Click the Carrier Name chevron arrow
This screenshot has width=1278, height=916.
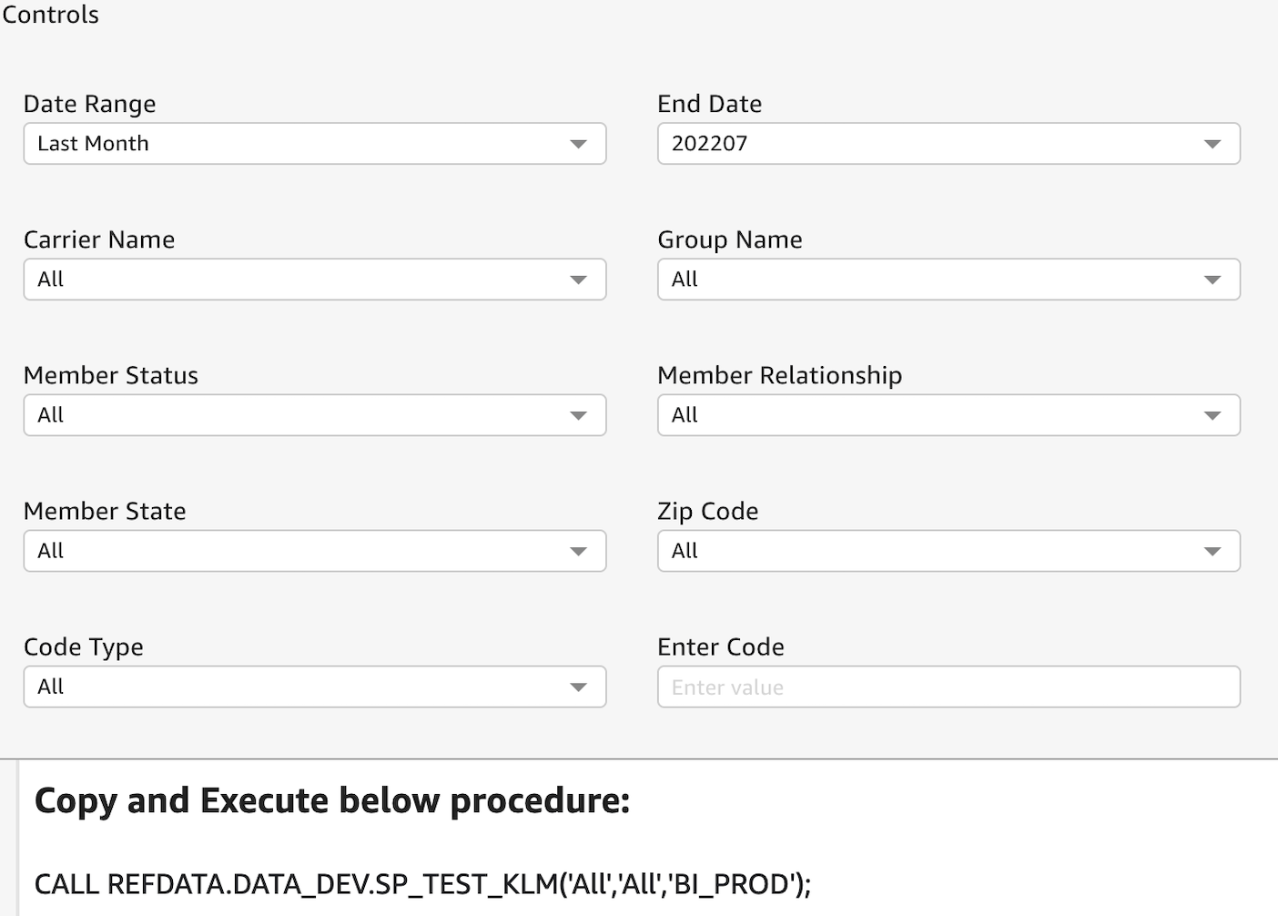[x=579, y=279]
